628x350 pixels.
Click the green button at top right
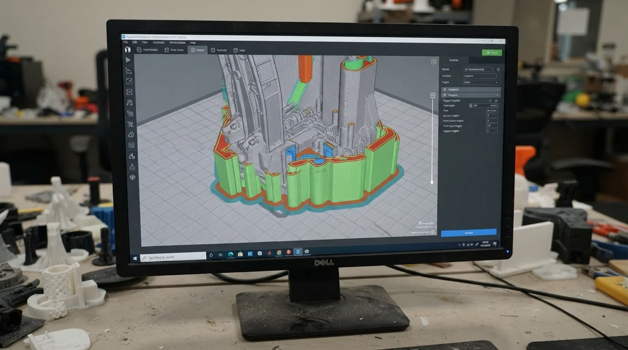click(492, 53)
